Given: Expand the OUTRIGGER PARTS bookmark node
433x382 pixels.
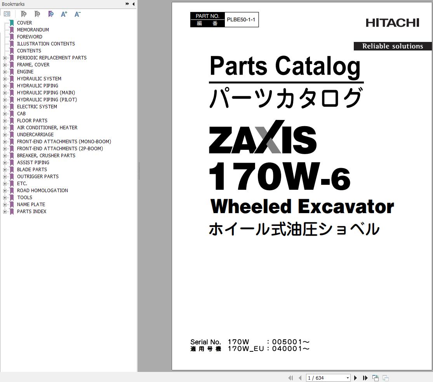Looking at the screenshot, I should click(5, 177).
